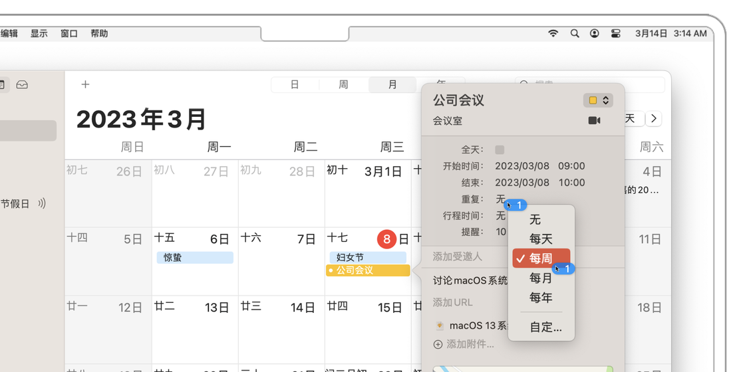Expand the 重复 repeat value dropdown

(x=501, y=199)
